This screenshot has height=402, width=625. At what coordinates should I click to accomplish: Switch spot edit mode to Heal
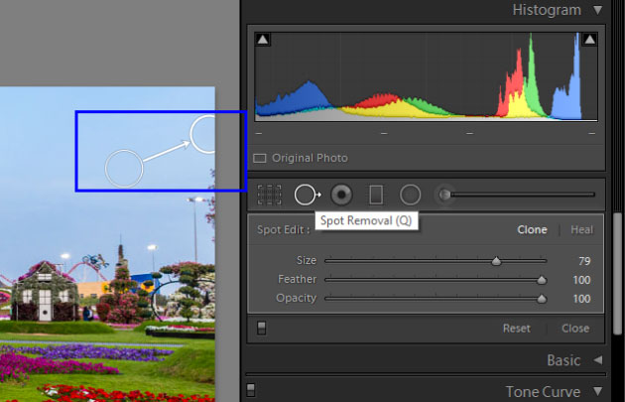[x=582, y=229]
